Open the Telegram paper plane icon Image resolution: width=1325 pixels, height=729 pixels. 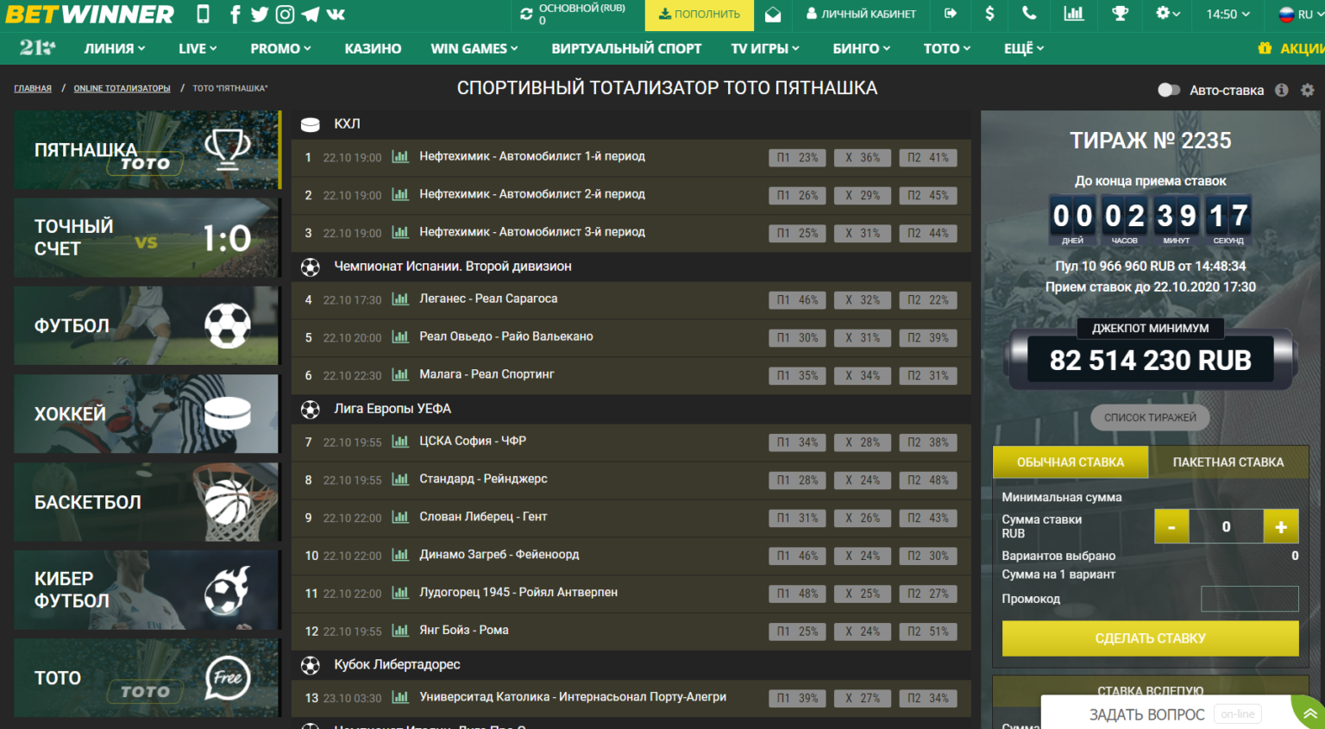tap(311, 14)
